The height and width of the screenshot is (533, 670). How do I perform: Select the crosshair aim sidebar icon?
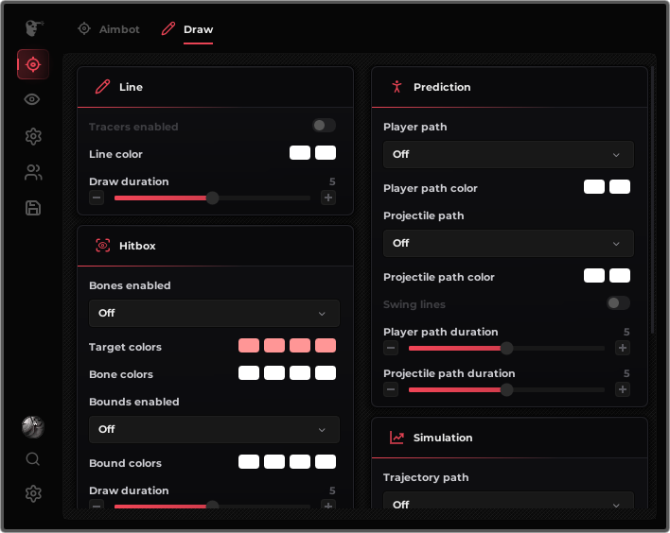(33, 64)
